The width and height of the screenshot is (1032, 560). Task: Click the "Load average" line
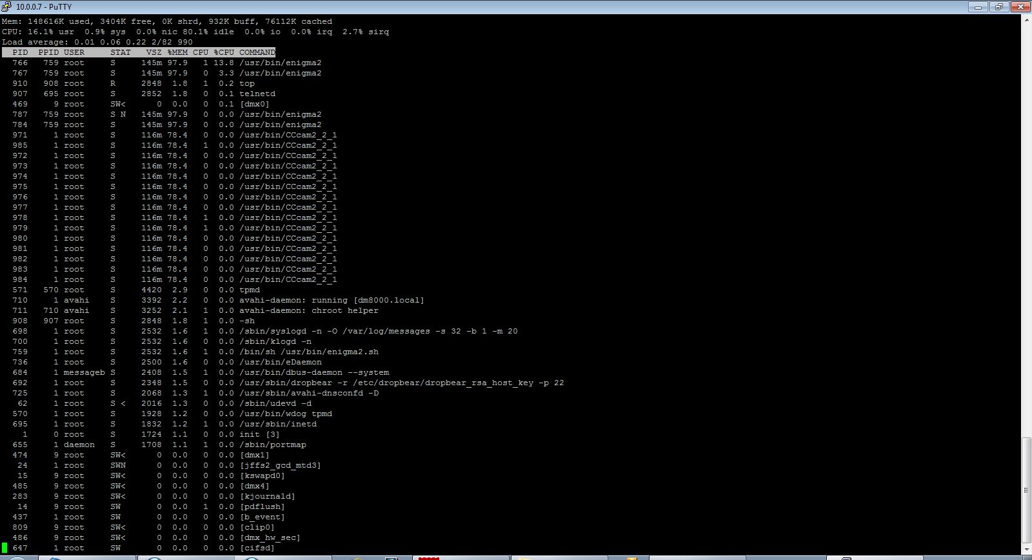pos(97,42)
